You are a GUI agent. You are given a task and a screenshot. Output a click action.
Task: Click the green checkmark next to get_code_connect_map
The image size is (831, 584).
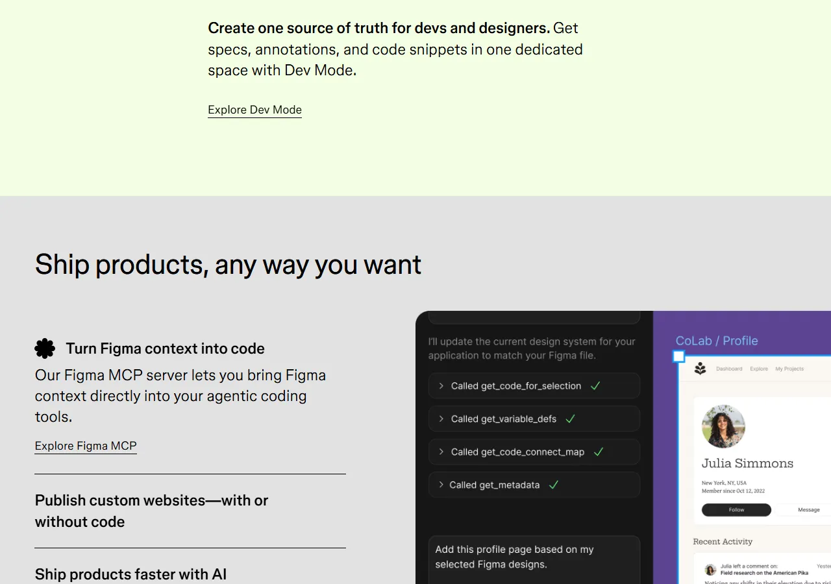tap(597, 452)
